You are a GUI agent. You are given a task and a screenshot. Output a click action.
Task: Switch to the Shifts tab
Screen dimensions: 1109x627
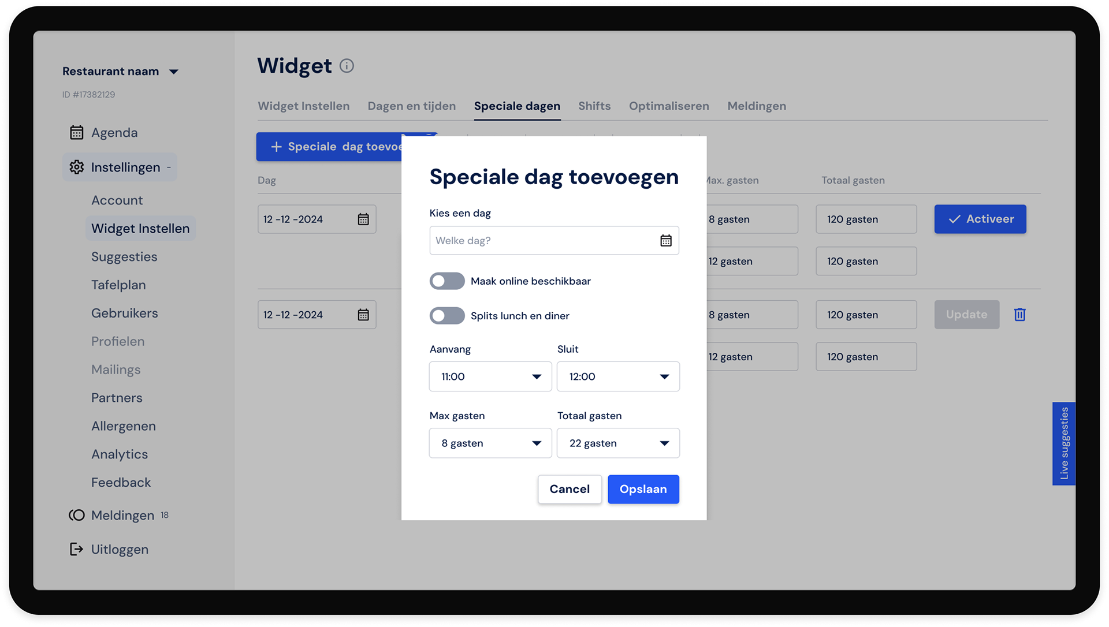(594, 106)
